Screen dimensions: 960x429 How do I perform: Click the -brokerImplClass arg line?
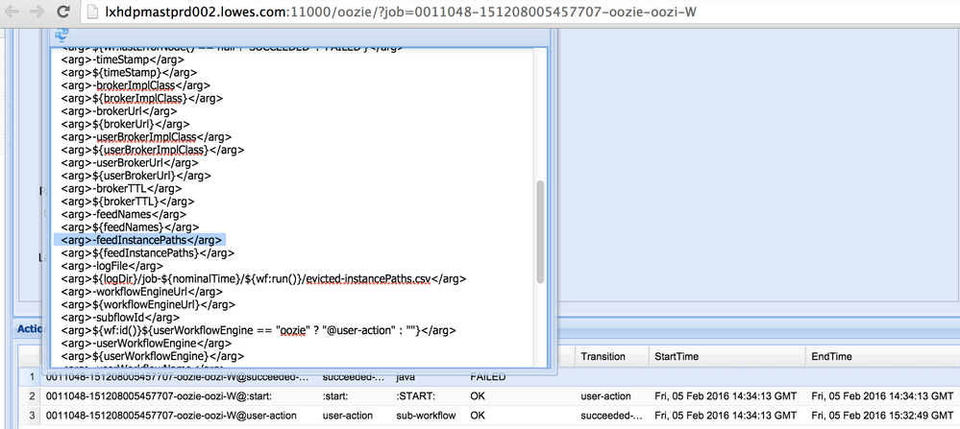pyautogui.click(x=135, y=85)
